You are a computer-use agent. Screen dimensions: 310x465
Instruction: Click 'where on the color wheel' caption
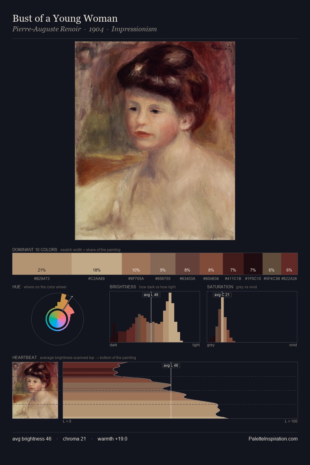pos(45,287)
